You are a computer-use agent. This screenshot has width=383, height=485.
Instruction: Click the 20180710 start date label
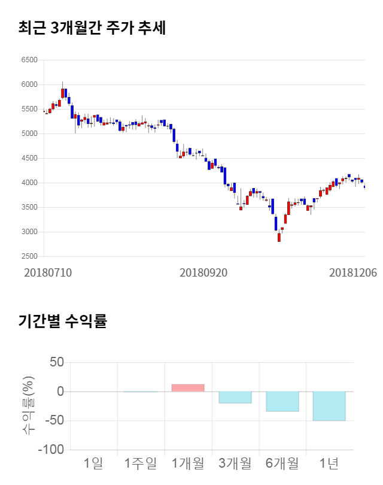(x=48, y=272)
